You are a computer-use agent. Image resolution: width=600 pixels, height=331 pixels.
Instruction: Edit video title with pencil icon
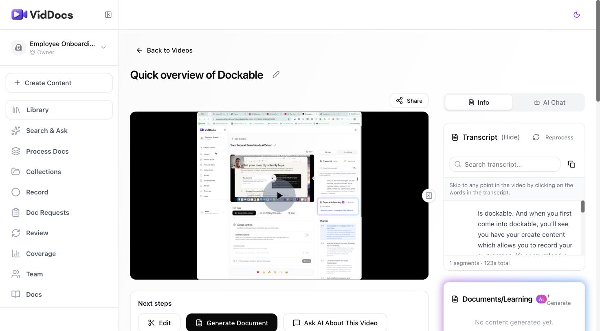point(276,74)
